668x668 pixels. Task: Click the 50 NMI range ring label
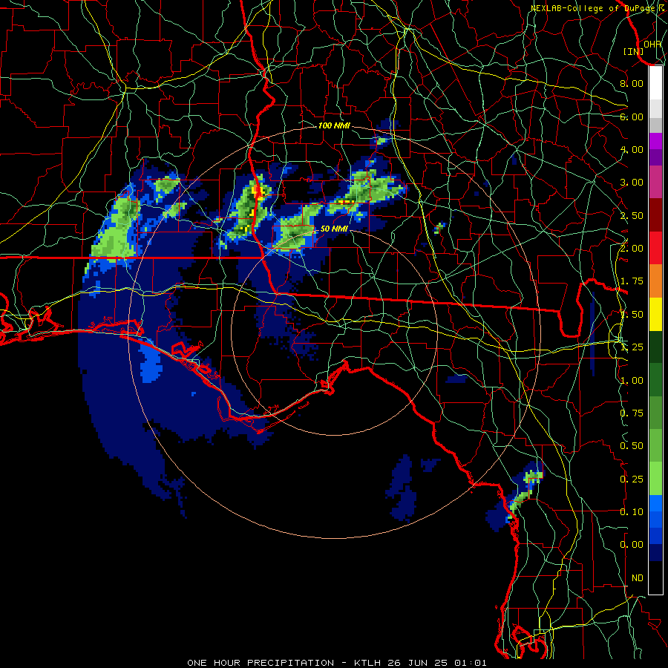pyautogui.click(x=334, y=229)
